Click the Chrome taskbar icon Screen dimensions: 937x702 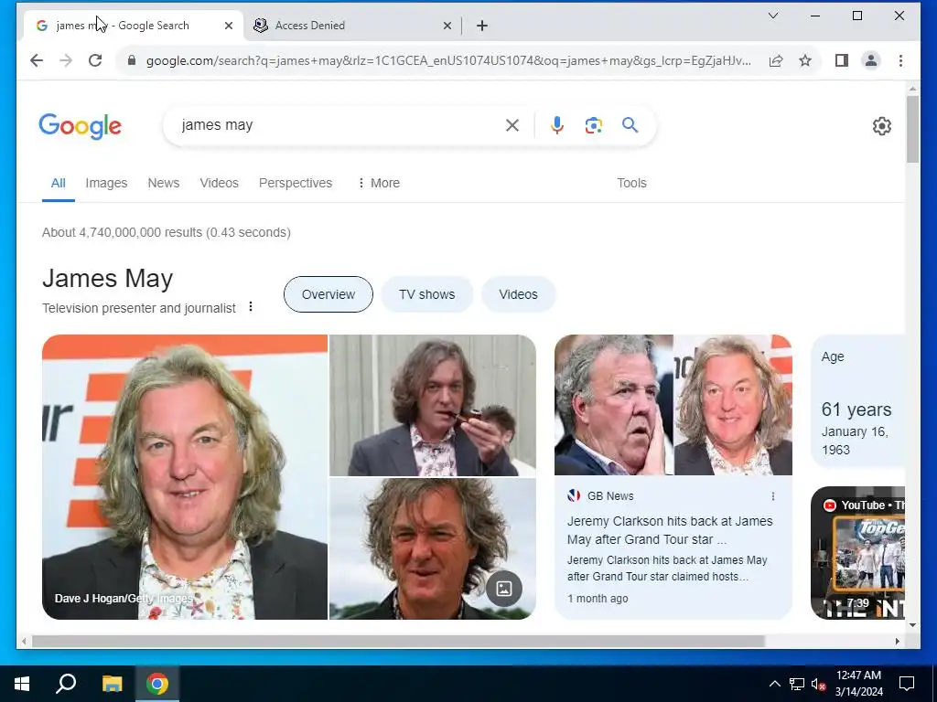click(157, 684)
